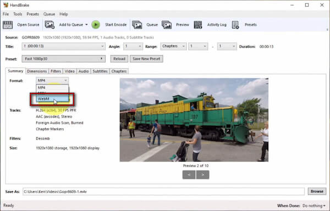This screenshot has width=330, height=211.
Task: Open the Tools menu
Action: [x=18, y=14]
